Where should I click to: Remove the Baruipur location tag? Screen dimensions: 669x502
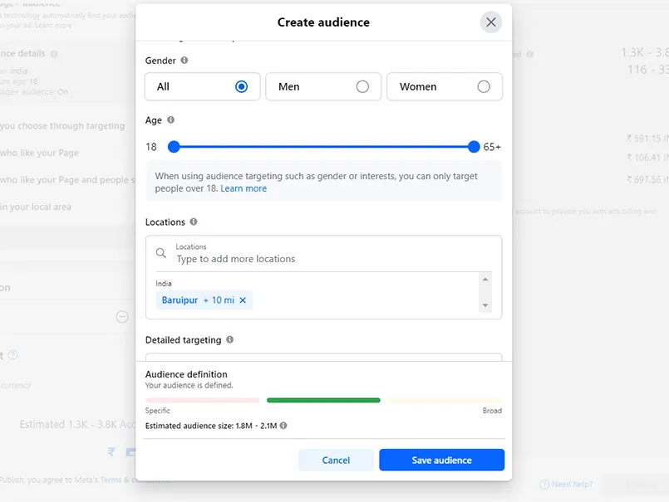pyautogui.click(x=243, y=300)
